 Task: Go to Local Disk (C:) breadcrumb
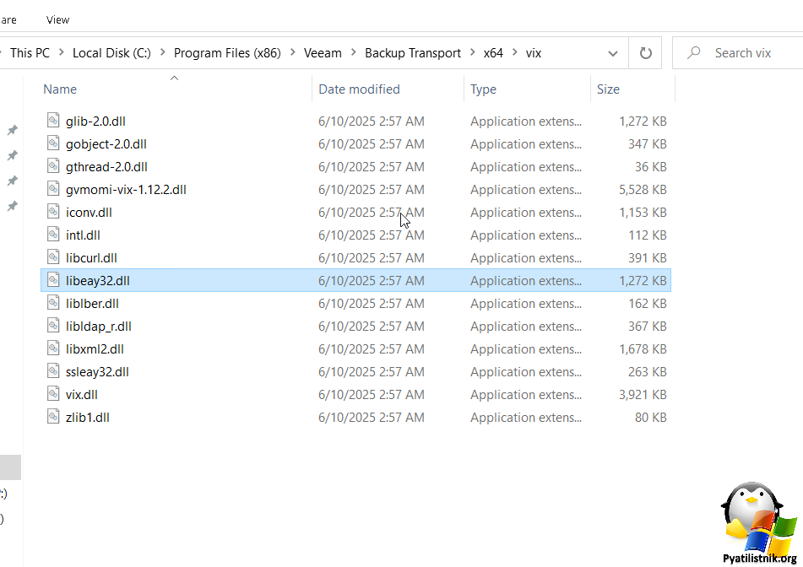click(x=111, y=53)
